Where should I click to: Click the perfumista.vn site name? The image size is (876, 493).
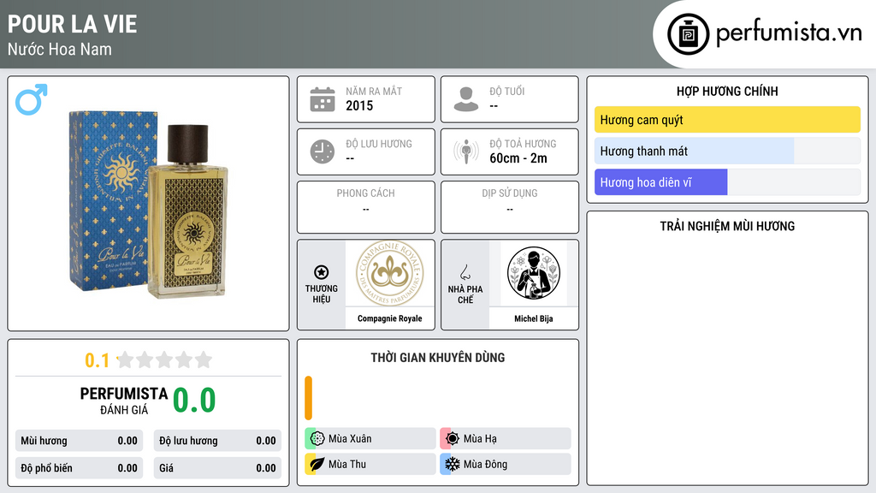click(789, 33)
